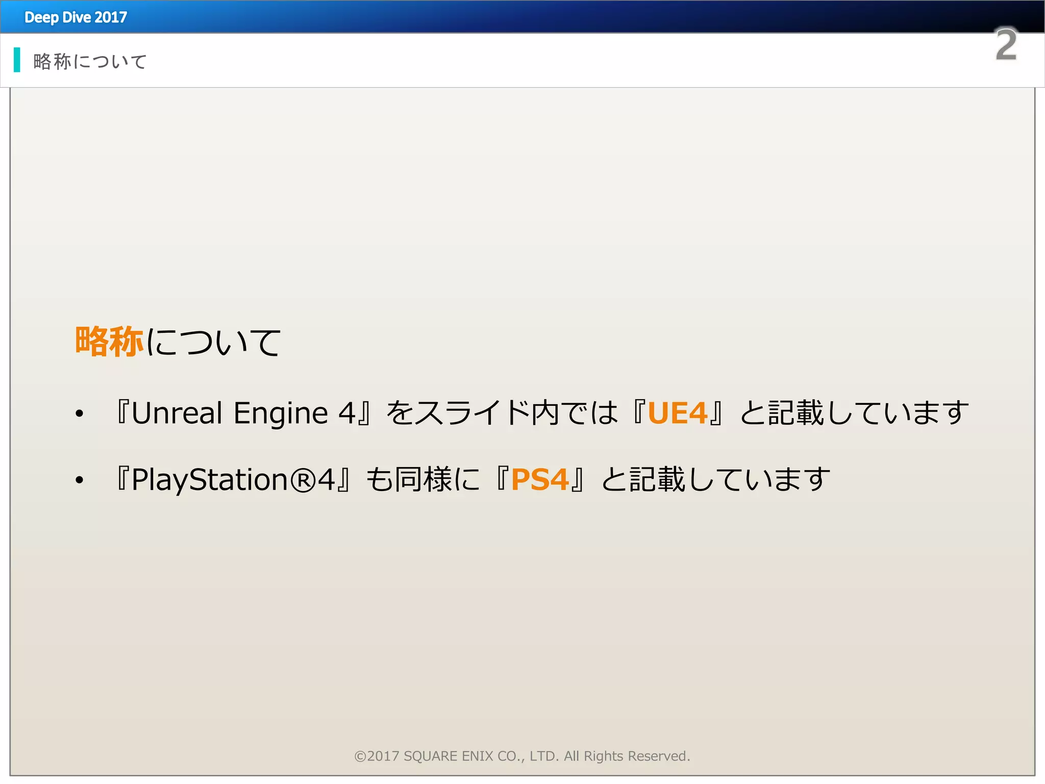Image resolution: width=1045 pixels, height=784 pixels.
Task: Click the Deep Dive 2017 header text
Action: (x=76, y=17)
